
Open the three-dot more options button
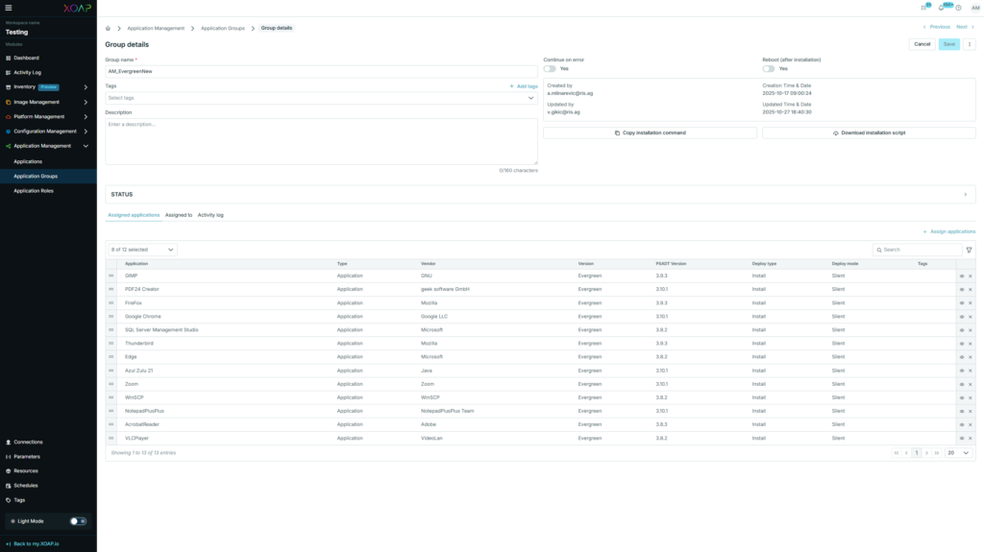click(x=970, y=44)
